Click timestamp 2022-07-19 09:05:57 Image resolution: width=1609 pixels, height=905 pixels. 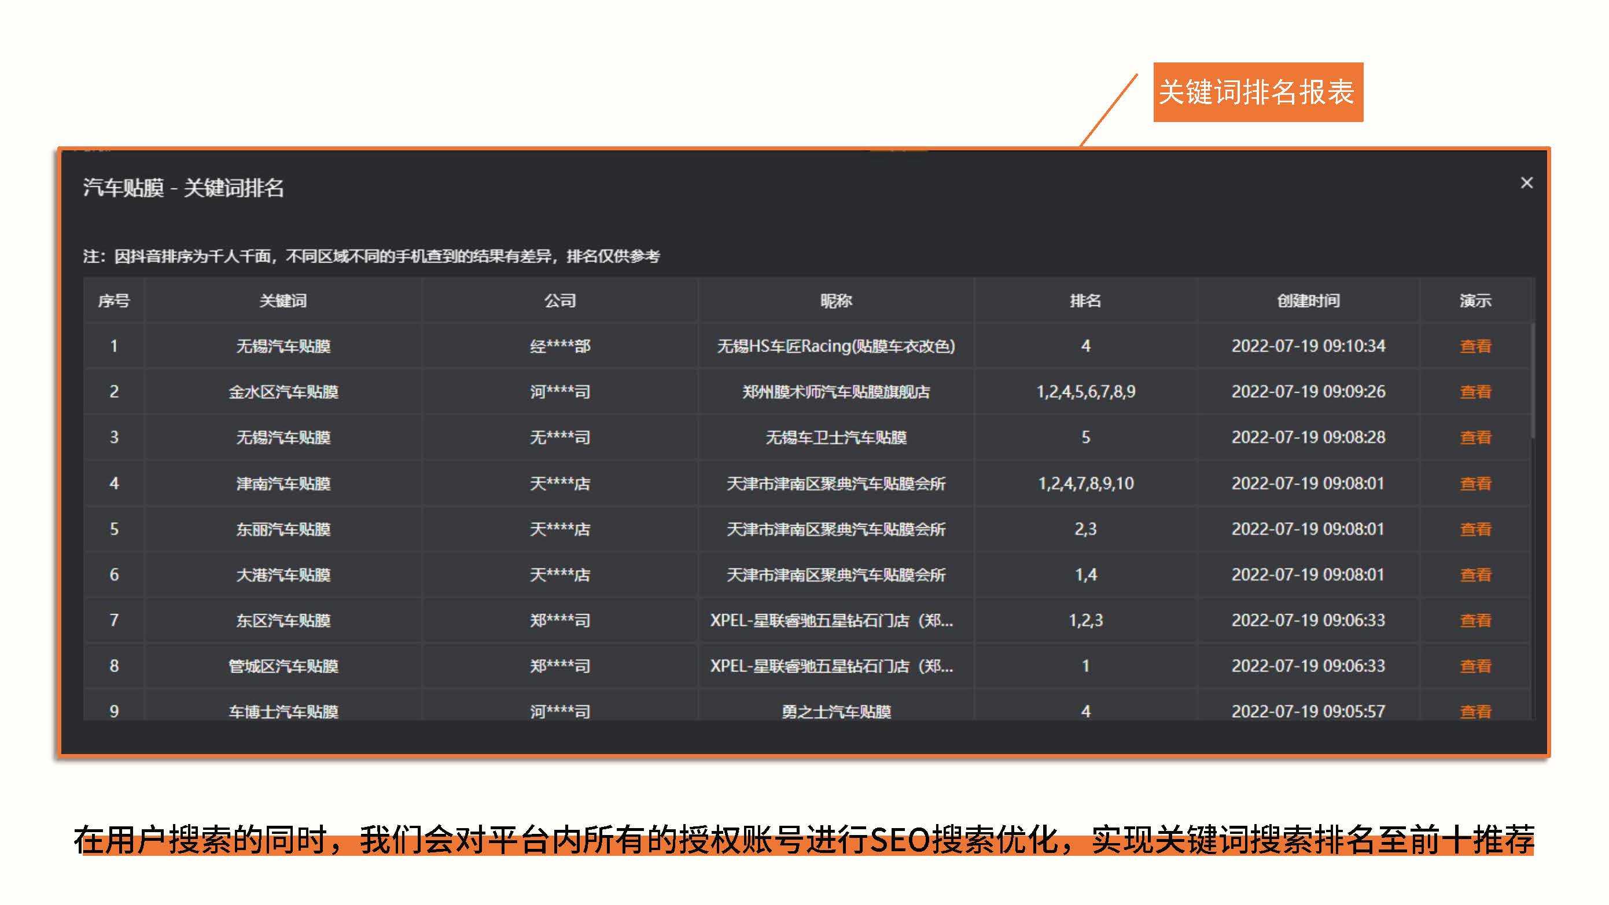[1309, 711]
